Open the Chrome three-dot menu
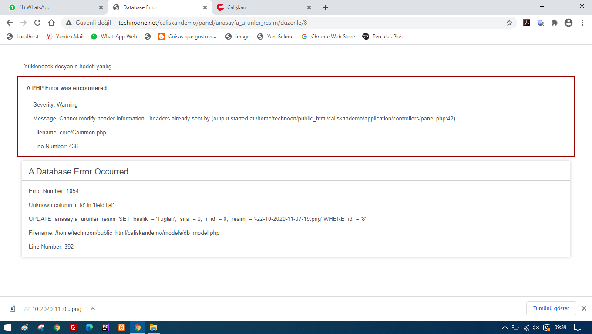 click(x=582, y=23)
